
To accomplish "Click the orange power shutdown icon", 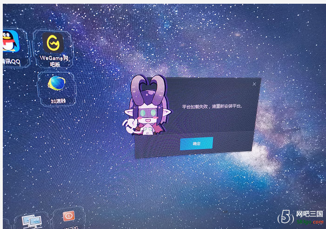I will [69, 216].
